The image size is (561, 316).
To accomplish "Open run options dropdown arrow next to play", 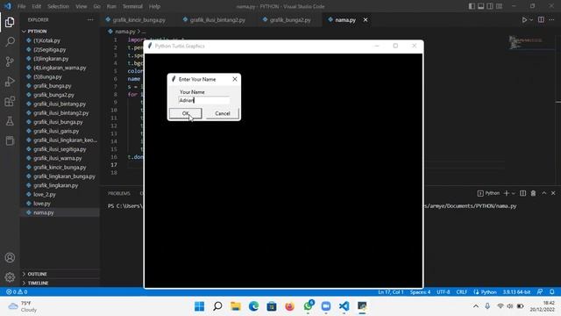I will coord(531,20).
